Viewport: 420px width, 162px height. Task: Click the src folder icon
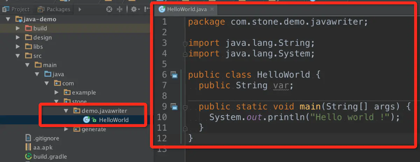click(28, 56)
